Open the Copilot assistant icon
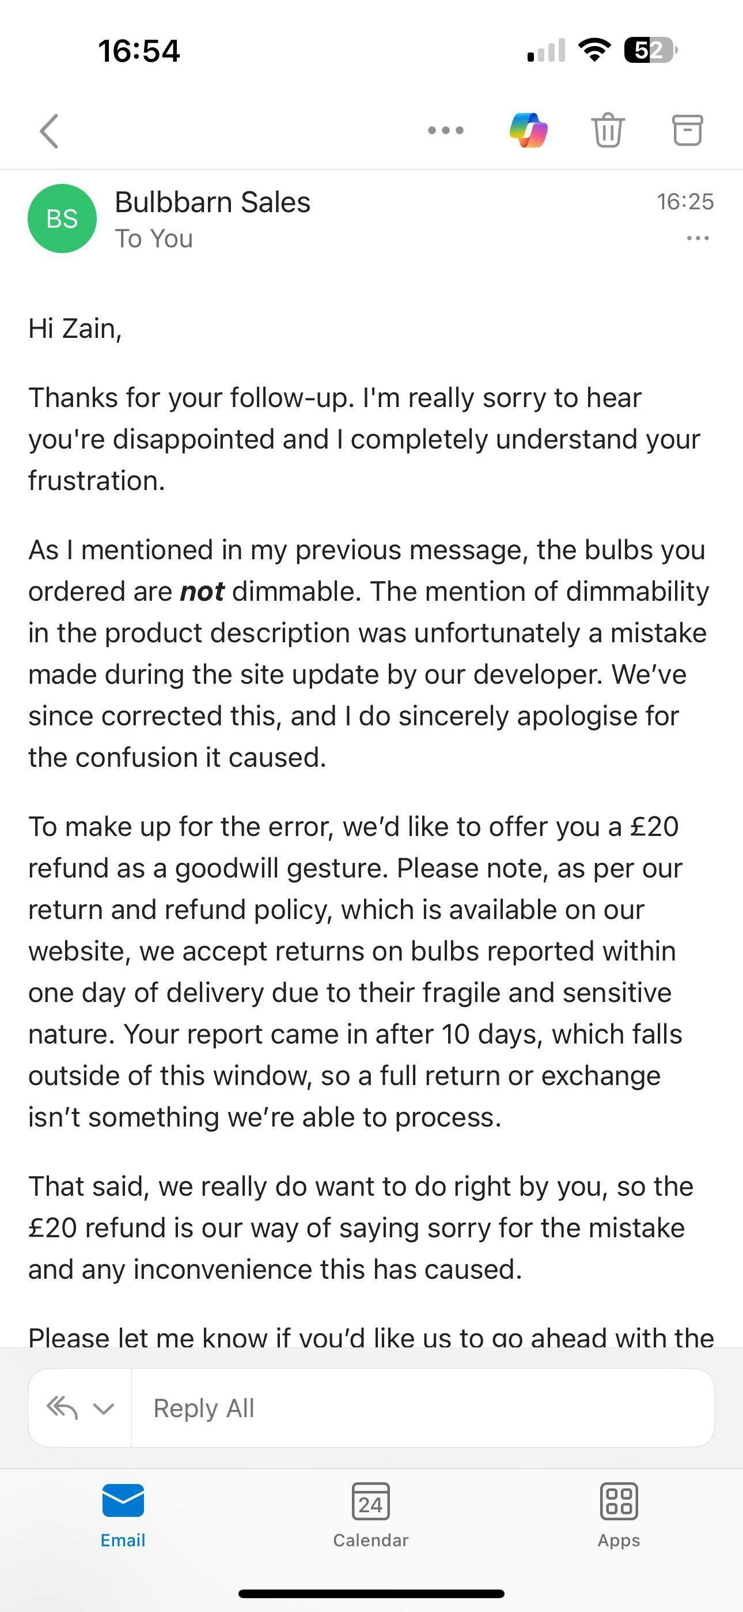 (x=529, y=130)
